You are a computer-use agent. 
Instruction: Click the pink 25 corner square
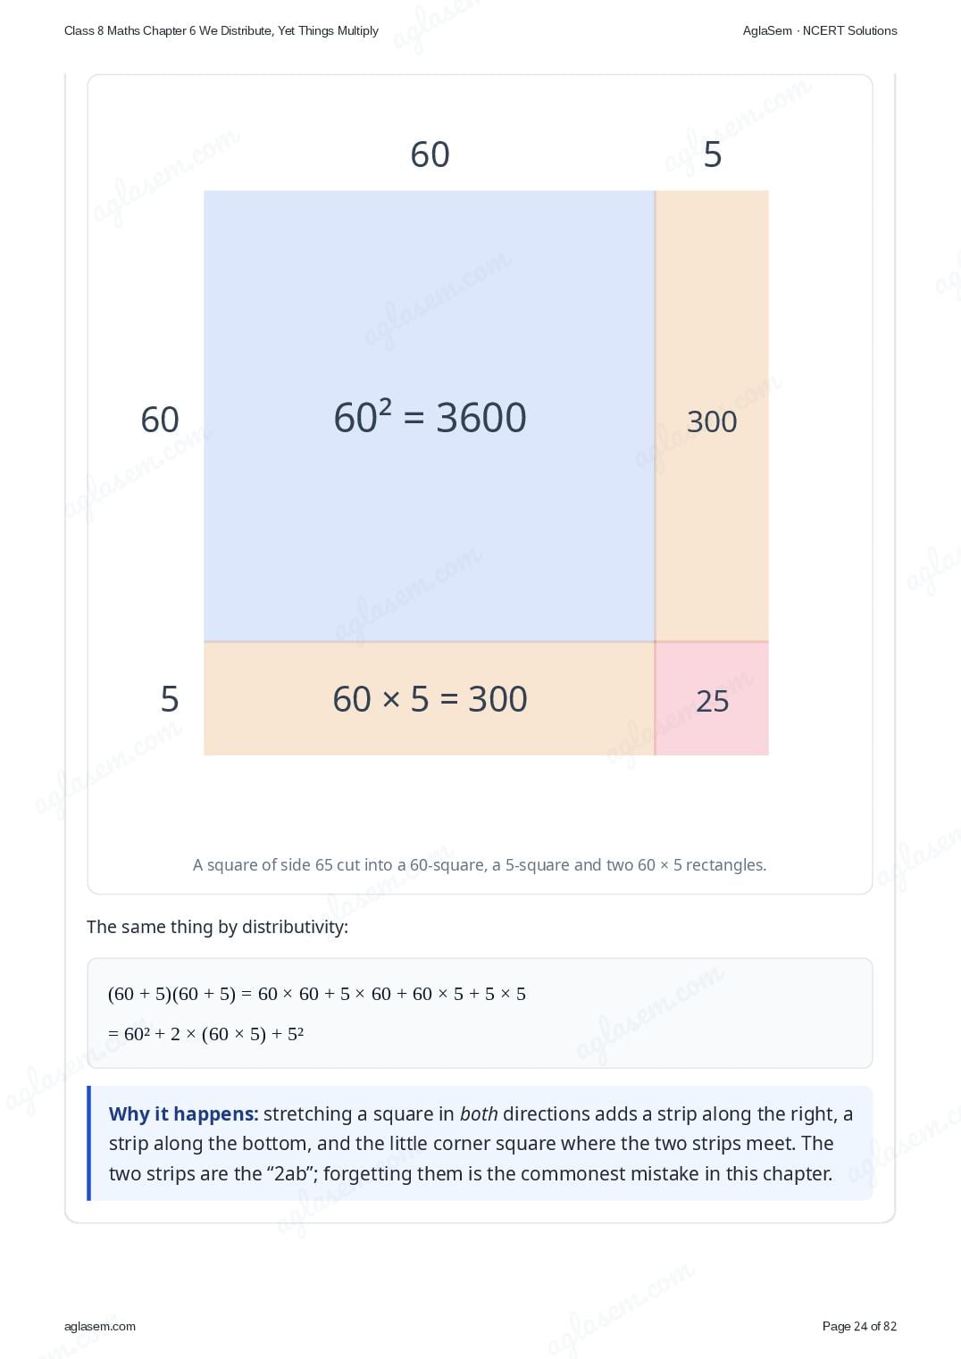712,699
